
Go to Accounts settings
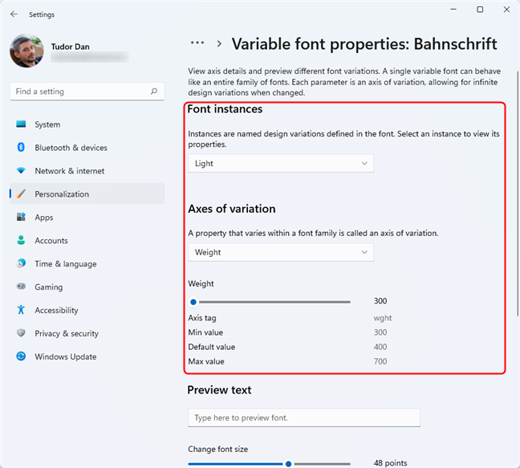[87, 241]
